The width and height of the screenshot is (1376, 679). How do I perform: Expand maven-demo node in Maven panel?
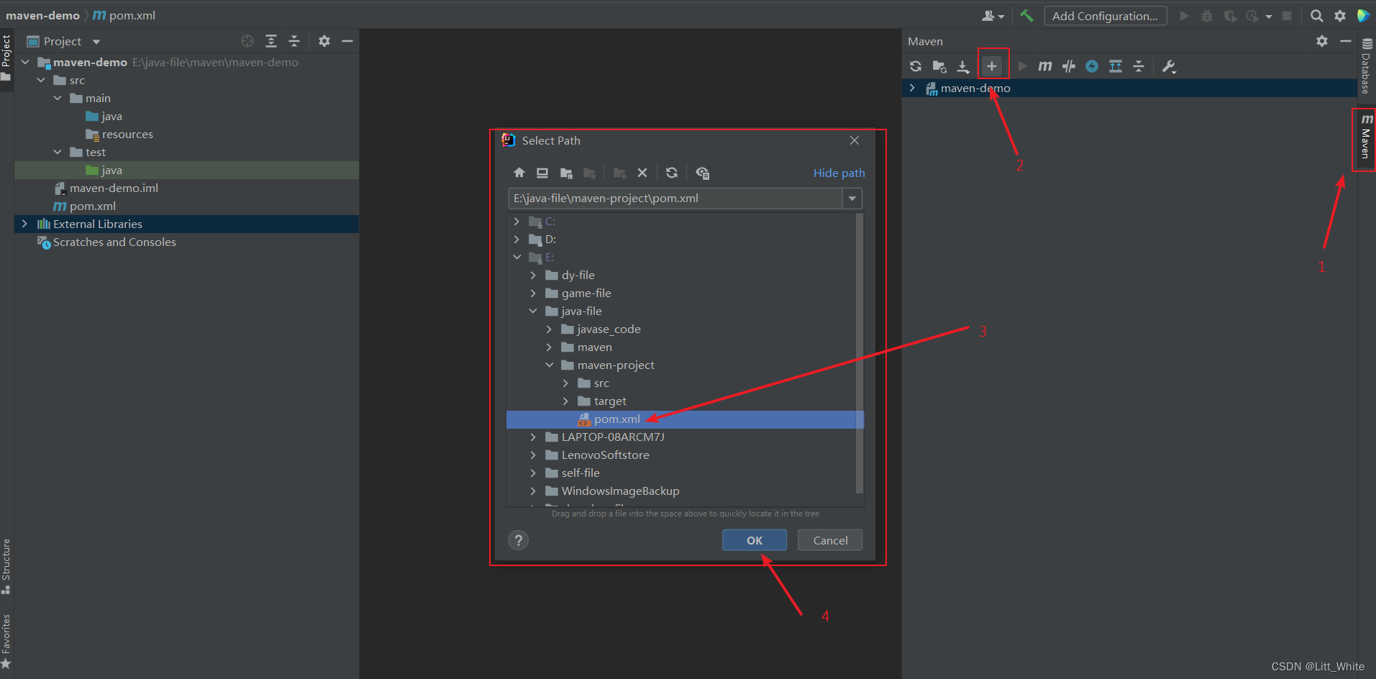point(912,88)
